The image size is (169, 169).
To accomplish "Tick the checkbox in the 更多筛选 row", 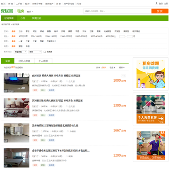I will 45,52.
